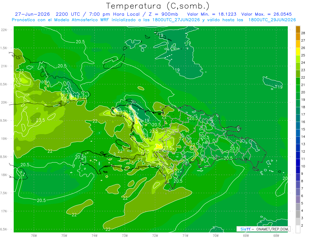Click the '21' value on color scale

coord(303,85)
